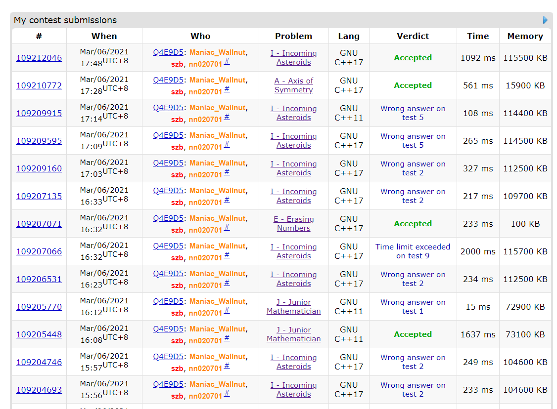Click the # icon in row 109204693
557x409 pixels.
pos(227,394)
